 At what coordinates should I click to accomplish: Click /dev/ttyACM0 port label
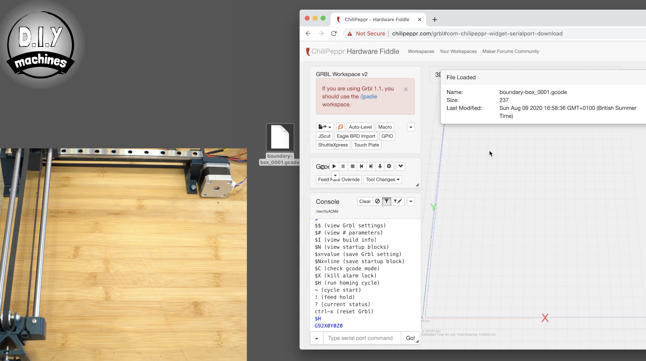click(x=327, y=211)
